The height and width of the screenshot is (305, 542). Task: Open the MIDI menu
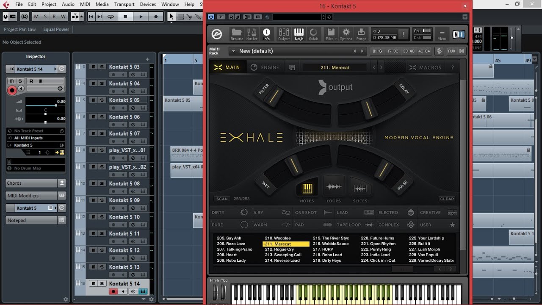pyautogui.click(x=85, y=4)
